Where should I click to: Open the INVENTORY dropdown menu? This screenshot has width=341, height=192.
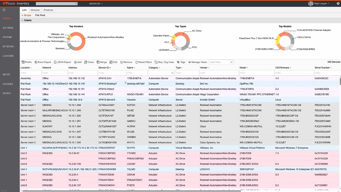(x=96, y=4)
